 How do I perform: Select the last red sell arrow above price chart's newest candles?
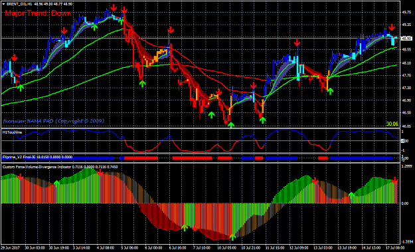(x=392, y=27)
